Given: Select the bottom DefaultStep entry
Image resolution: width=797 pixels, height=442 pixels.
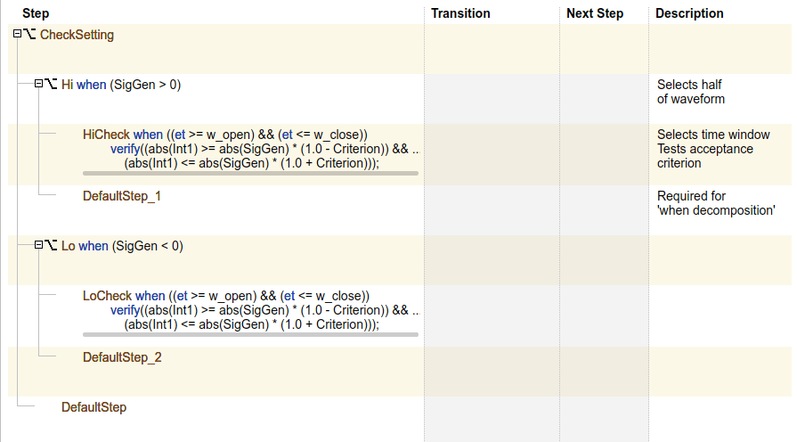Looking at the screenshot, I should 94,407.
